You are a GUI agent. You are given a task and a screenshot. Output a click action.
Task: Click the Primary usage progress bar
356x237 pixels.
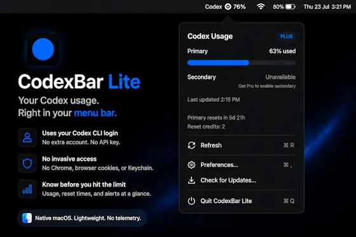242,63
